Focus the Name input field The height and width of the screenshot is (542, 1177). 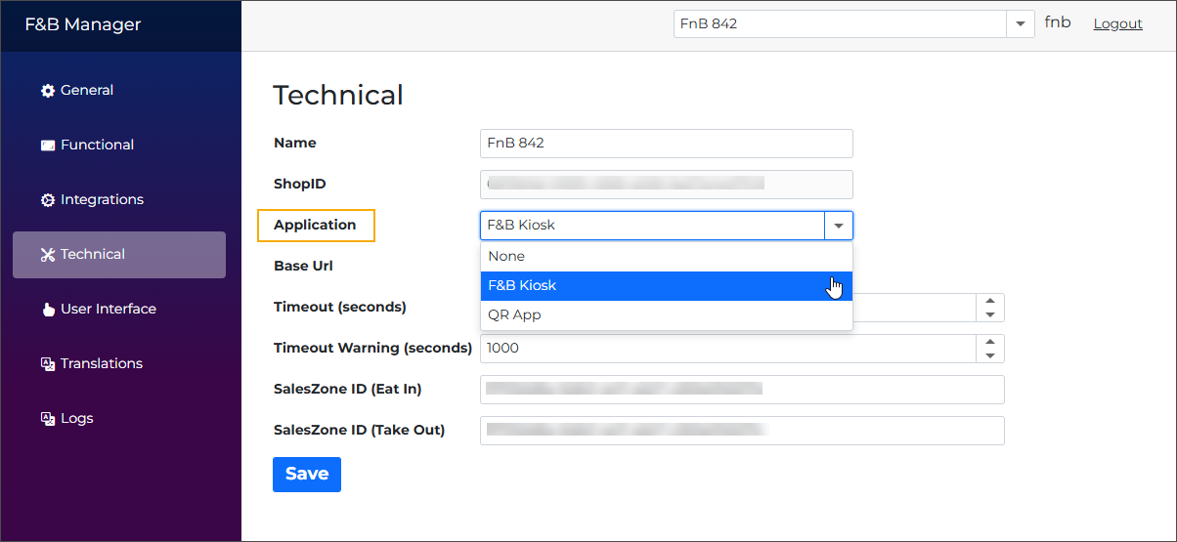click(667, 144)
